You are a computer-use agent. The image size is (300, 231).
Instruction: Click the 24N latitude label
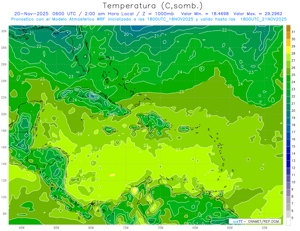pos(4,81)
